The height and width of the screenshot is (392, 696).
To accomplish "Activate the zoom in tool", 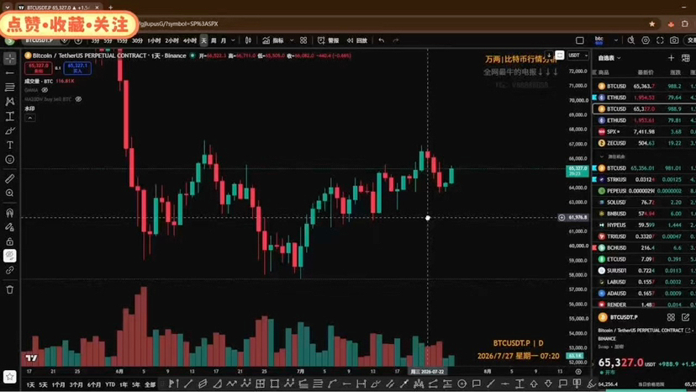I will tap(10, 193).
